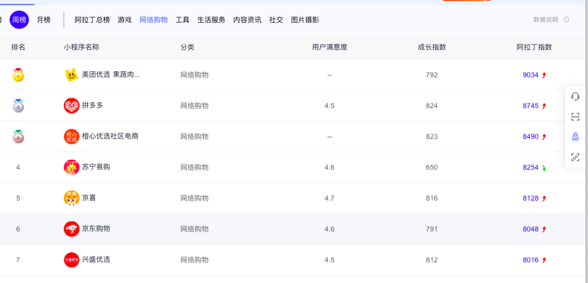Click the 小程序名称 column header
This screenshot has height=283, width=588.
pos(81,47)
